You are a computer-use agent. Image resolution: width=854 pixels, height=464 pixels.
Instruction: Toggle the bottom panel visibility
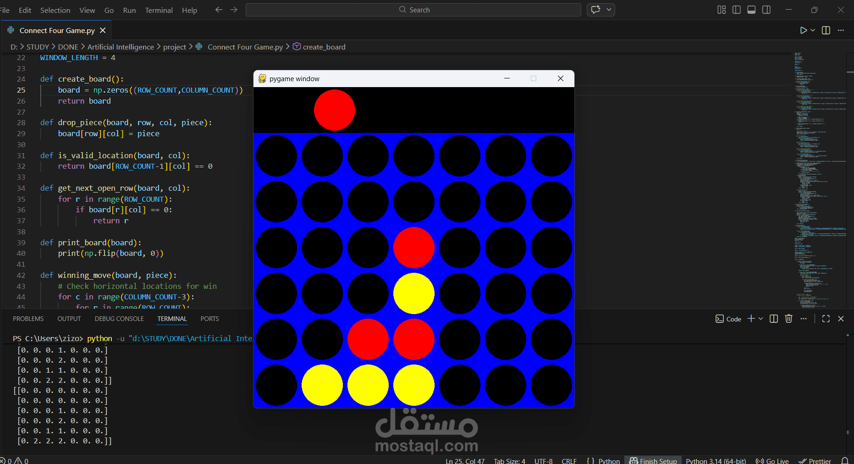pos(751,9)
